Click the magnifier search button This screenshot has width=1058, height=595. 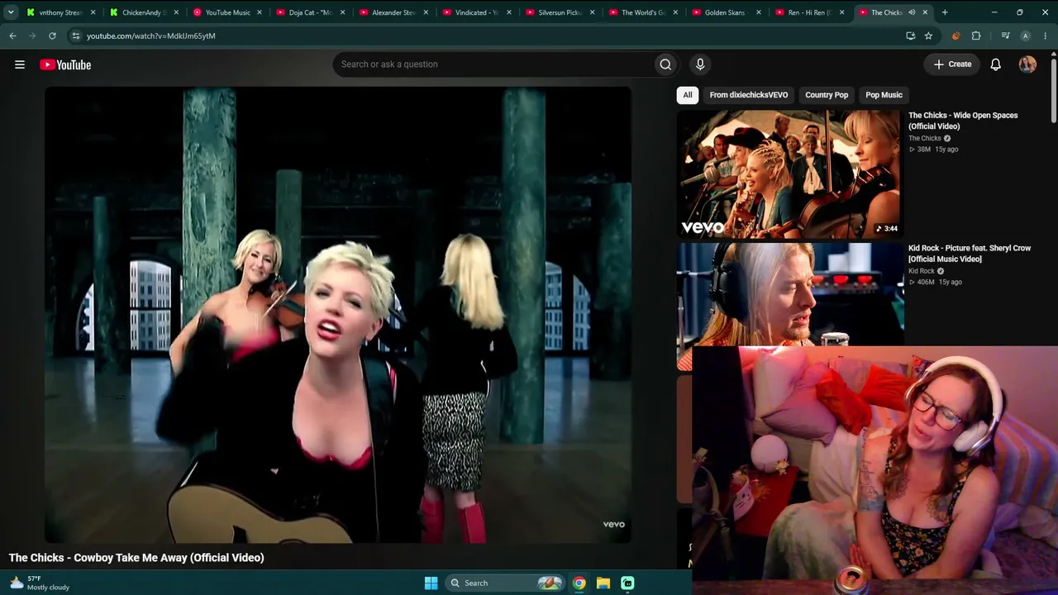[665, 64]
